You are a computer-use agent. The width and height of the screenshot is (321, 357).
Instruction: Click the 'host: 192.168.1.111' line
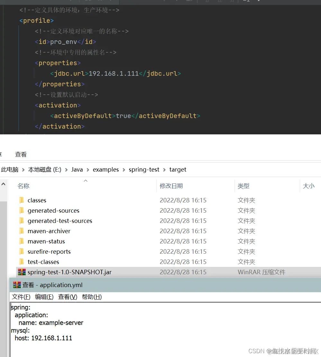point(43,338)
